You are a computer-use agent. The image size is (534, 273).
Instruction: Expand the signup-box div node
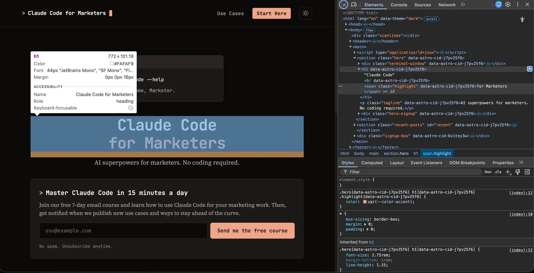click(354, 136)
